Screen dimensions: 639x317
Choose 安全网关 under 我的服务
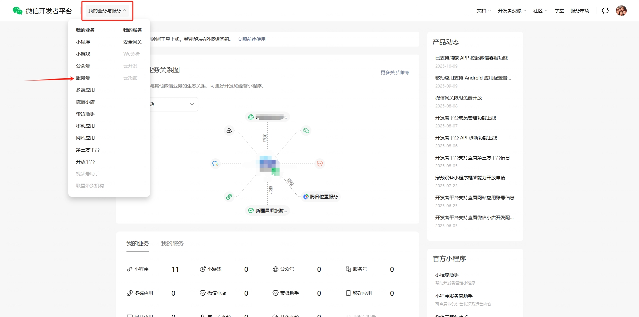(x=132, y=42)
